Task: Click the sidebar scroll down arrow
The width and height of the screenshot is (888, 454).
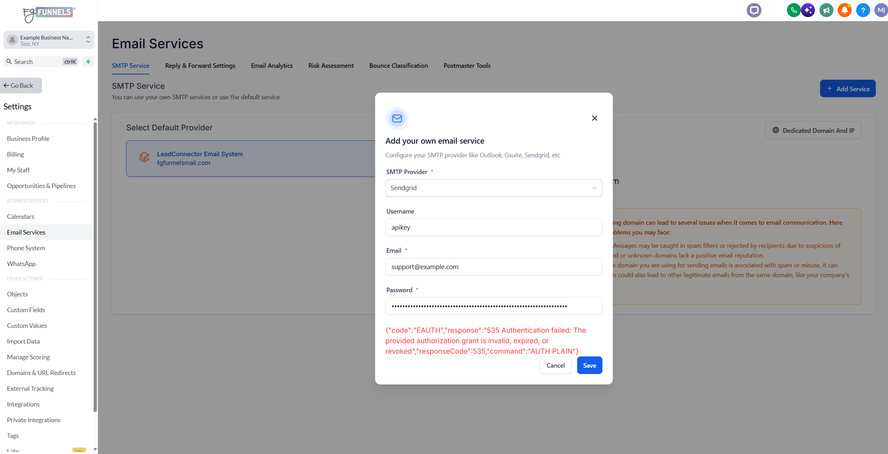Action: (x=95, y=449)
